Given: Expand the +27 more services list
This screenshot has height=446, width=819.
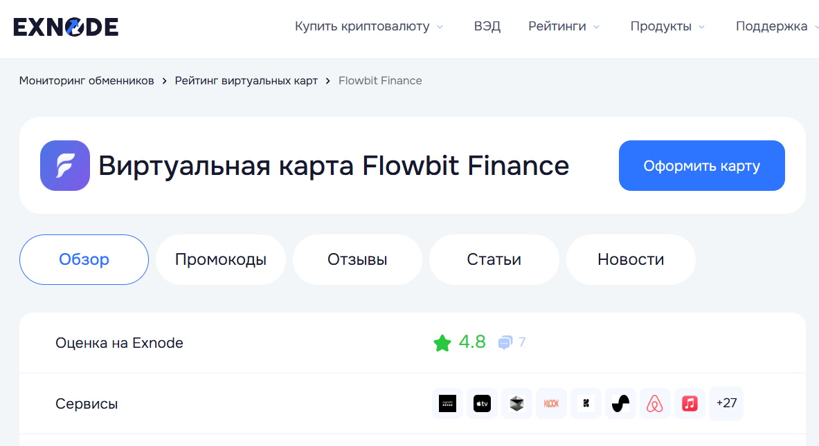Looking at the screenshot, I should 726,403.
